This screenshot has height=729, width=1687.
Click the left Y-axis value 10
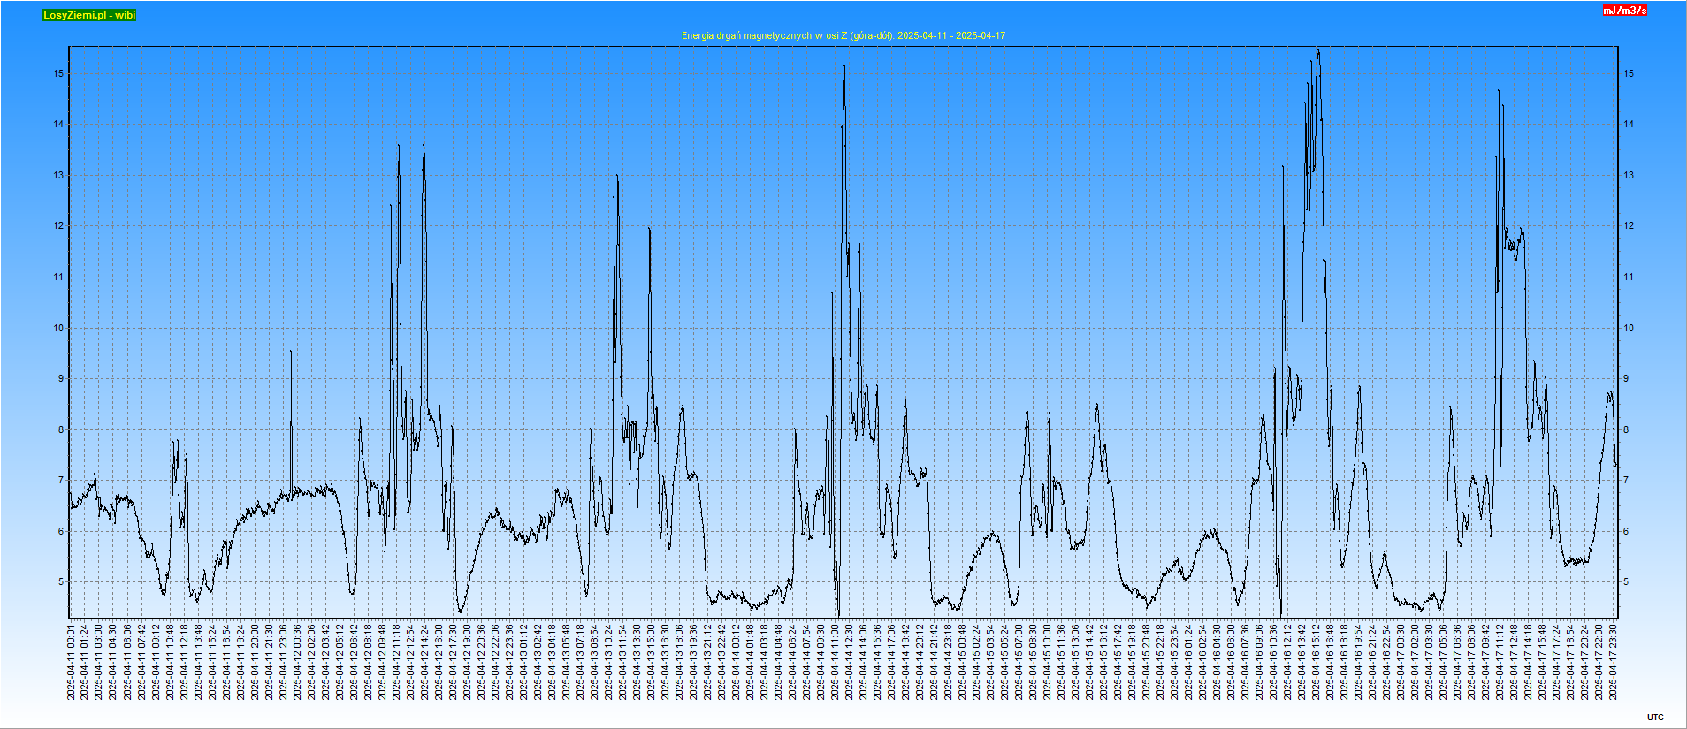coord(59,328)
